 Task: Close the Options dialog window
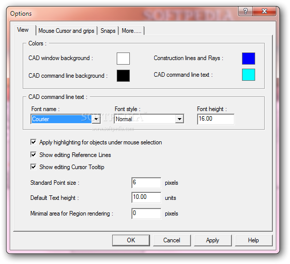[264, 11]
